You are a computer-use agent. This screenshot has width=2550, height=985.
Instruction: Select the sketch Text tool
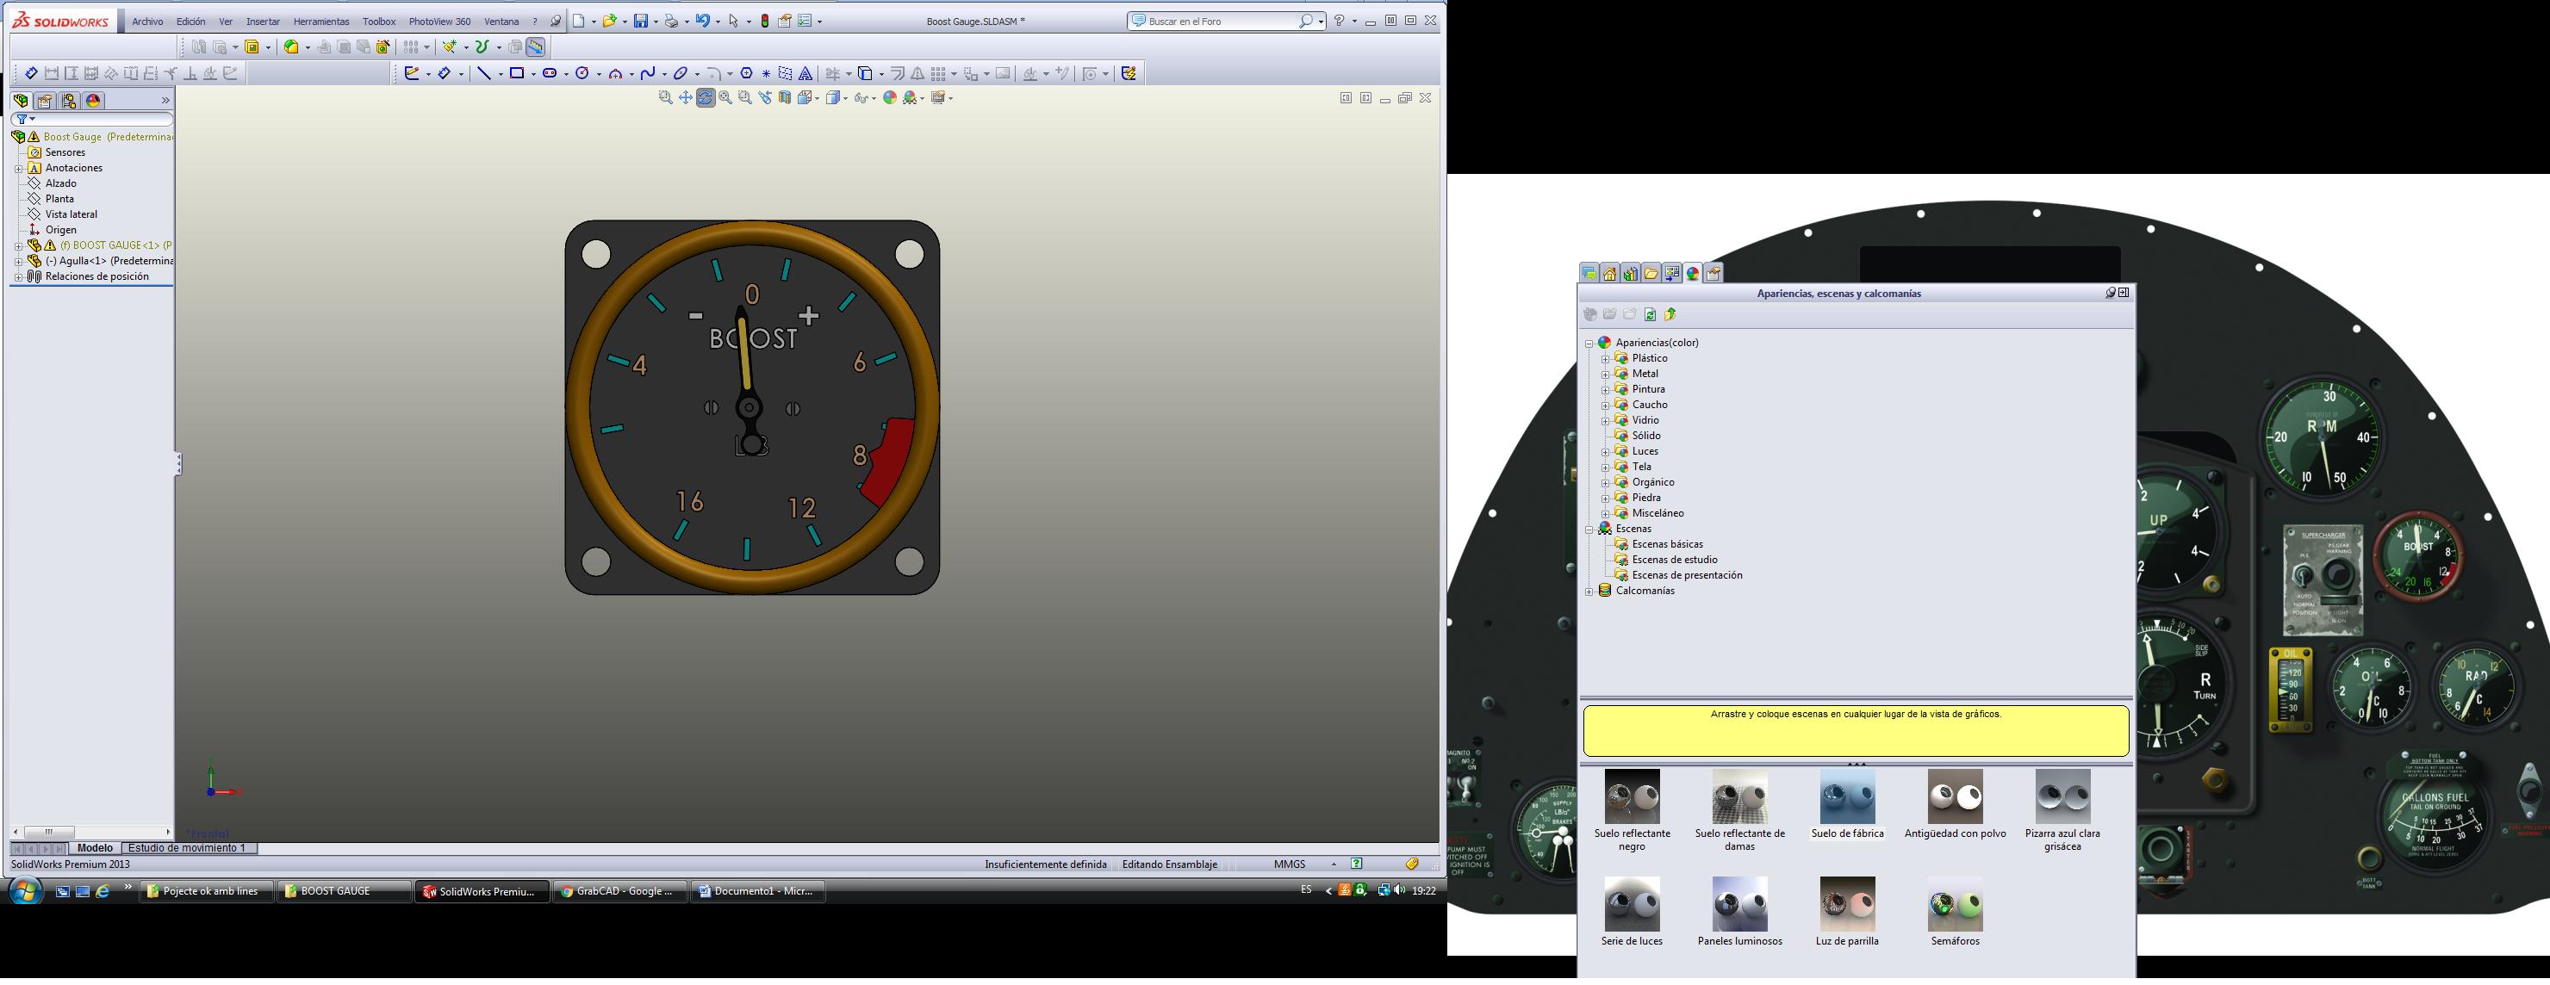coord(805,73)
